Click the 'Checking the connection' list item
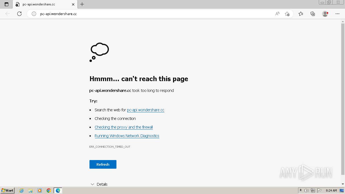The image size is (345, 194). pyautogui.click(x=115, y=119)
